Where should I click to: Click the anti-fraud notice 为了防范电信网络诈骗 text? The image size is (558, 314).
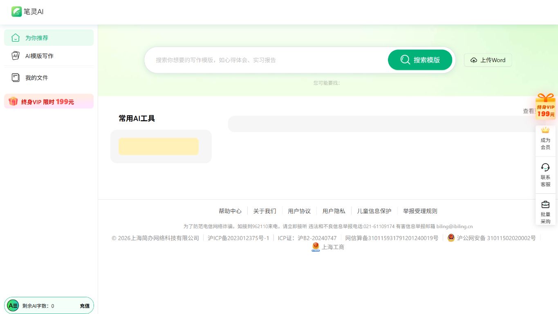click(328, 226)
